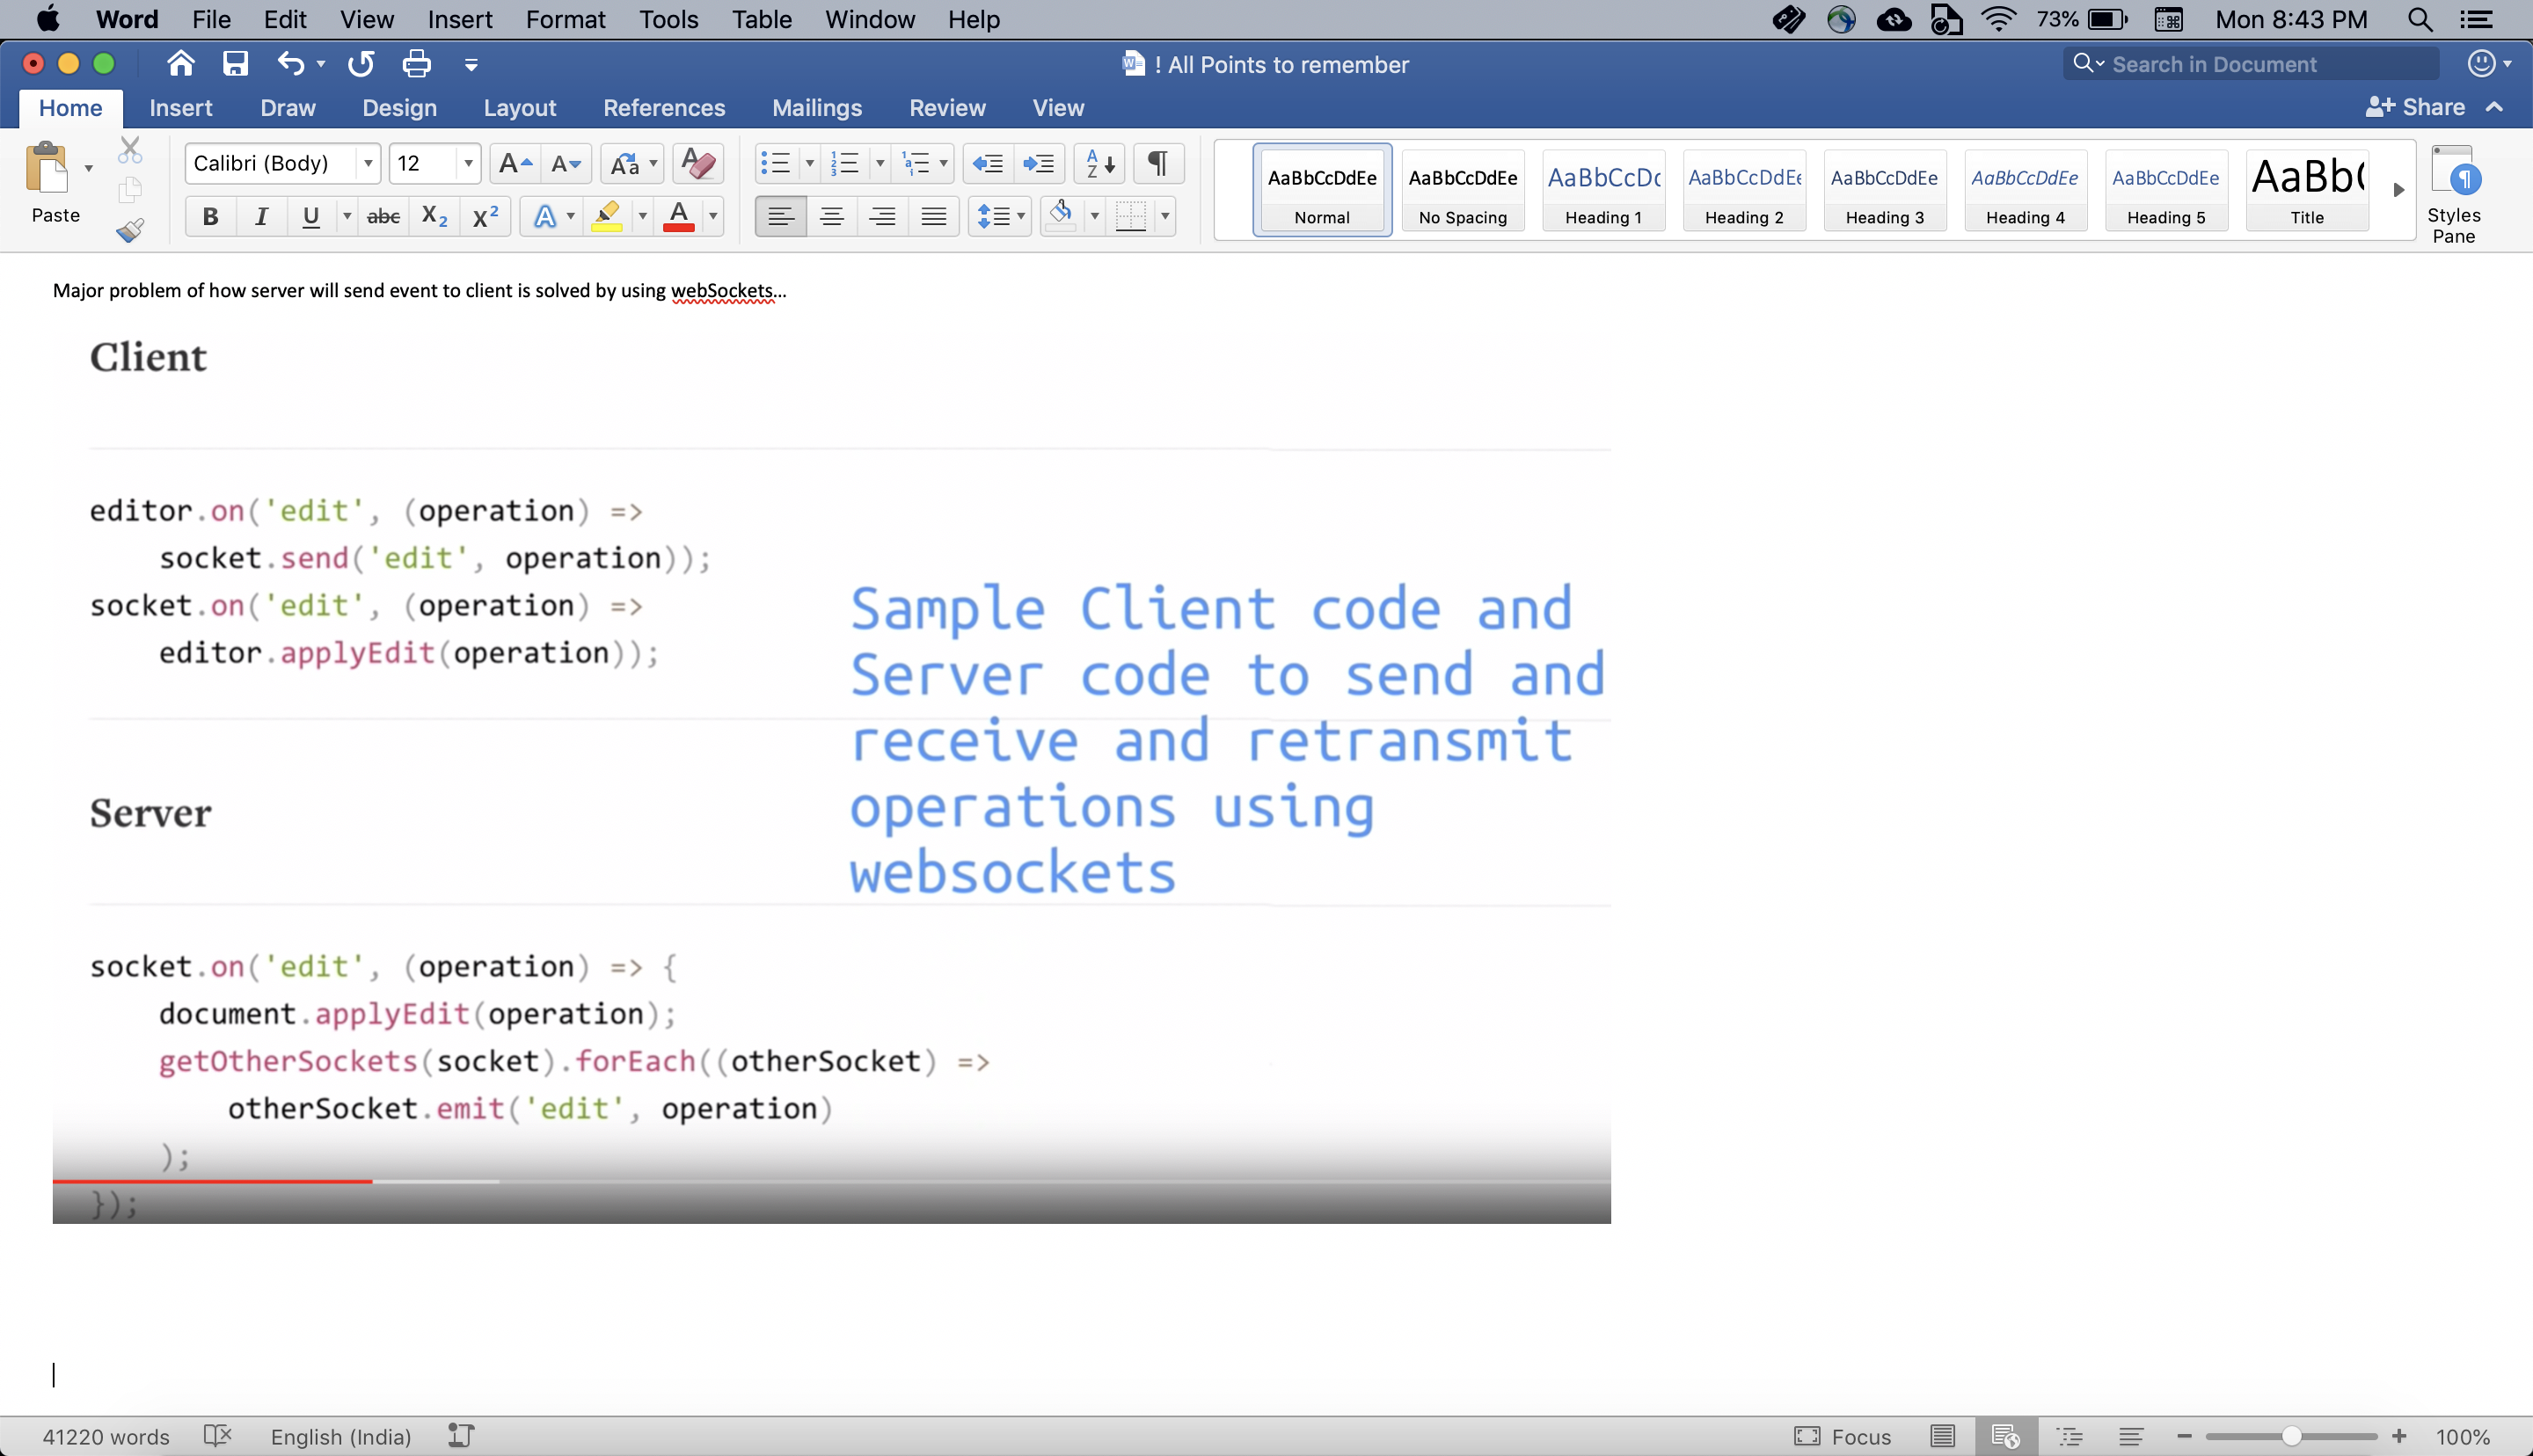Screen dimensions: 2533x1456
Task: Expand the styles gallery arrow
Action: tap(2398, 190)
